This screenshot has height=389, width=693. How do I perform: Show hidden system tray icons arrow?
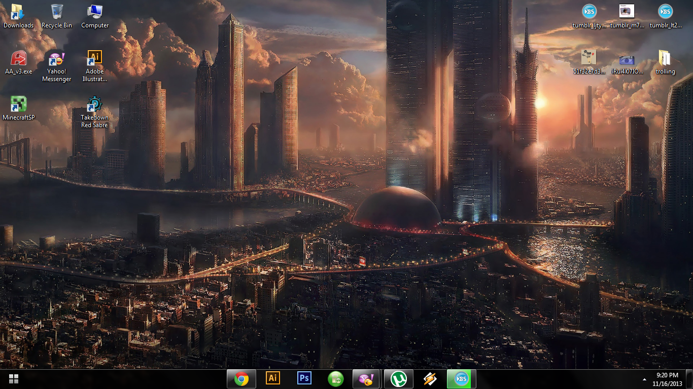(x=645, y=379)
